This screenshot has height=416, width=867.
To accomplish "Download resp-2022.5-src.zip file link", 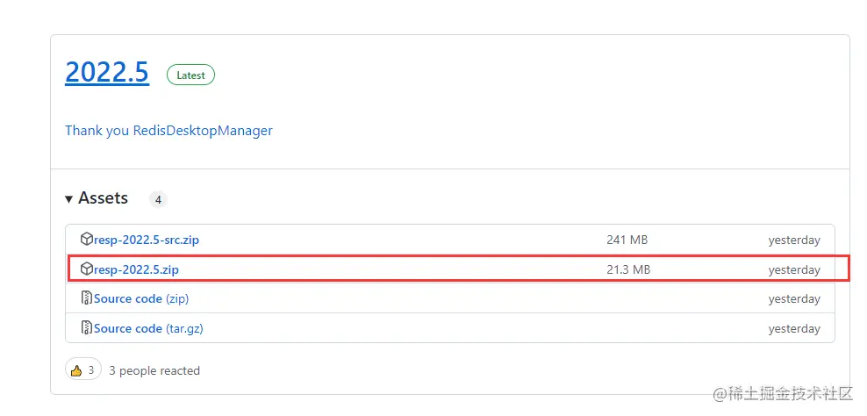I will point(147,240).
